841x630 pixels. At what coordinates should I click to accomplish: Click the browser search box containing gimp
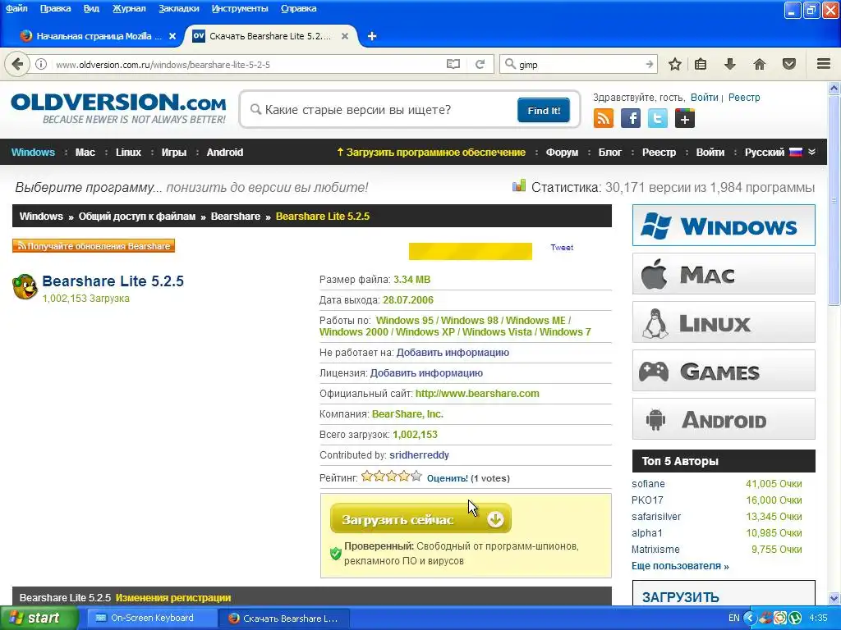(x=579, y=64)
